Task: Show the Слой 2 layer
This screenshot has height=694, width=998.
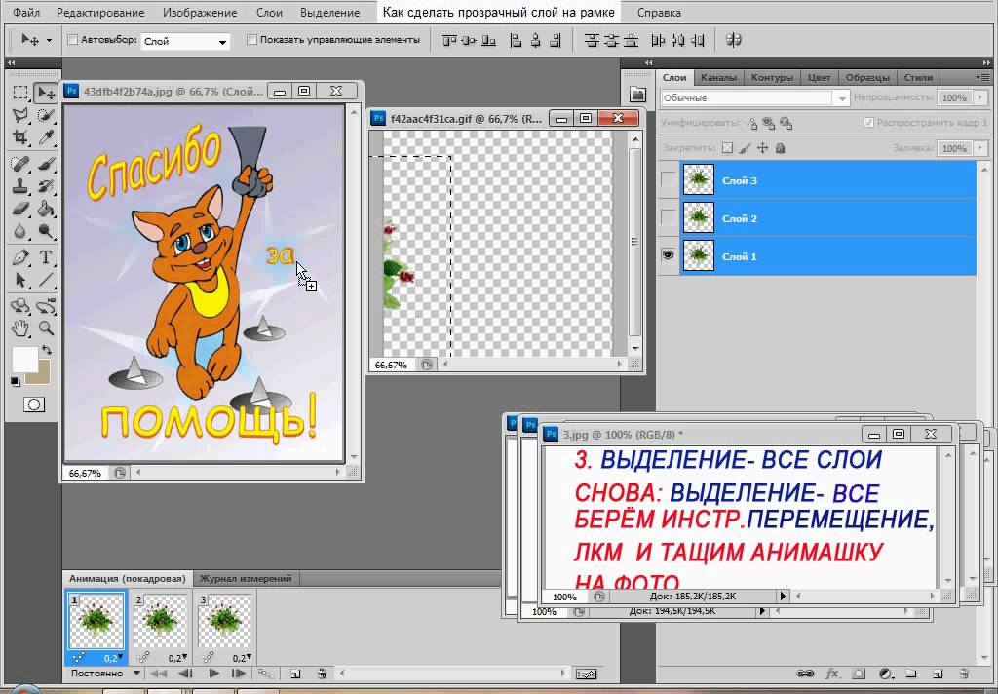Action: pyautogui.click(x=668, y=218)
